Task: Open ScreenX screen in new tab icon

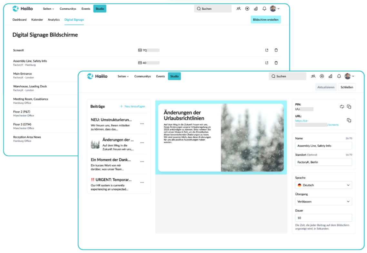Action: (x=267, y=50)
